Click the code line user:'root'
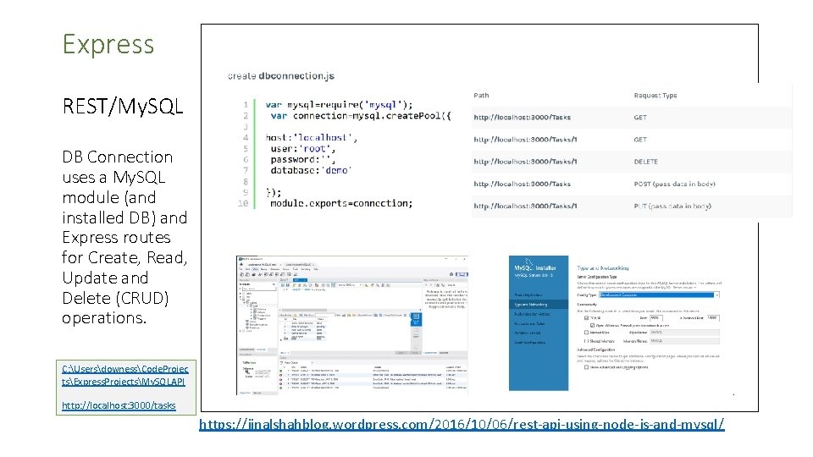Image resolution: width=813 pixels, height=457 pixels. point(303,149)
